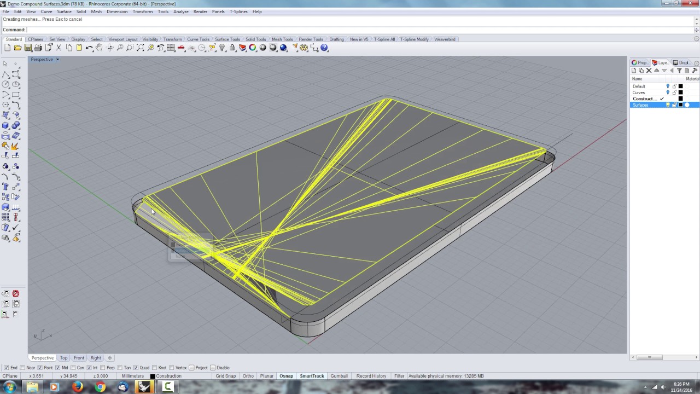
Task: Click the Open file folder icon
Action: (17, 48)
